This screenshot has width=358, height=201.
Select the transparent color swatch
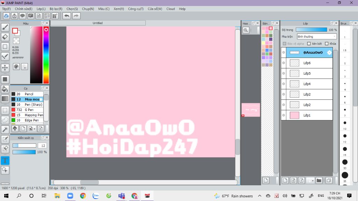click(x=16, y=41)
